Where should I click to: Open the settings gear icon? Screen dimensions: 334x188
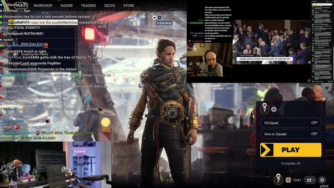tap(322, 180)
